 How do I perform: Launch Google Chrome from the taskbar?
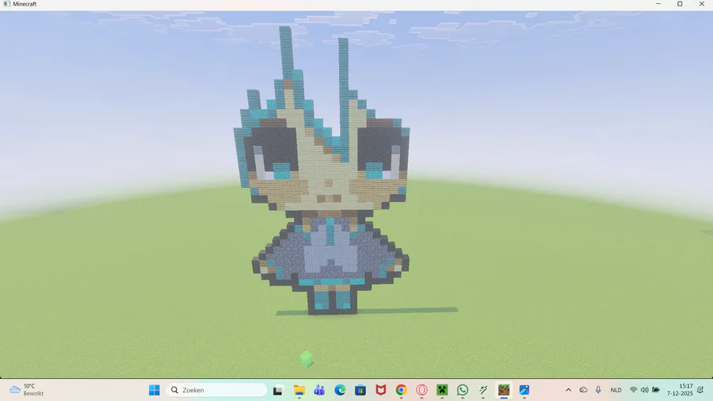(401, 390)
